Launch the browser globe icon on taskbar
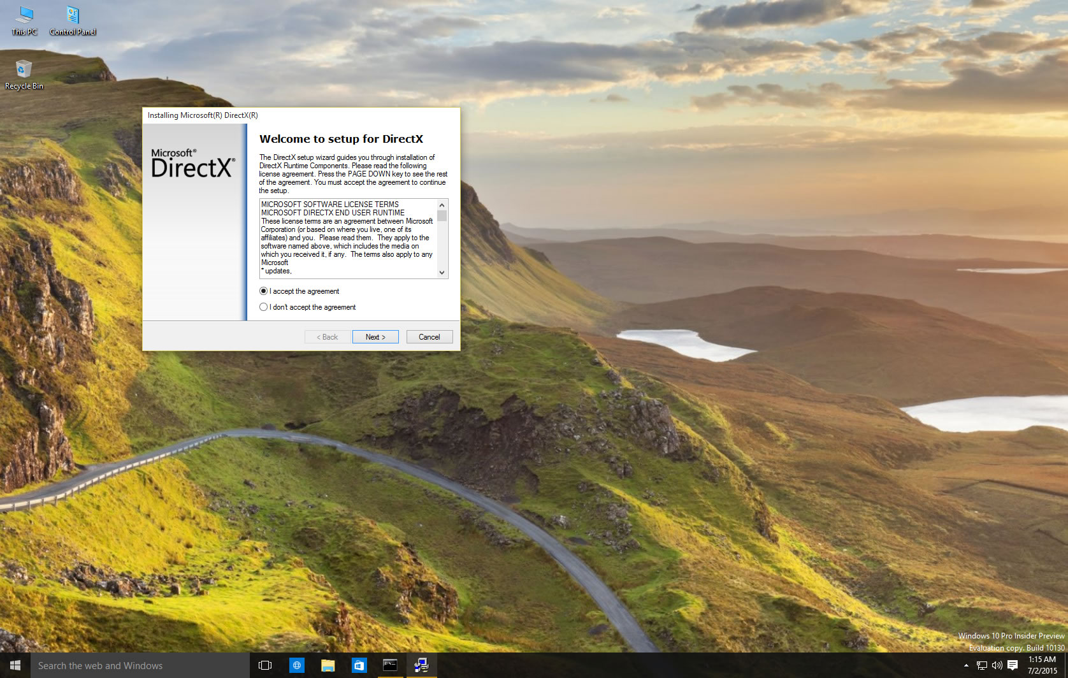The height and width of the screenshot is (678, 1068). pyautogui.click(x=297, y=665)
